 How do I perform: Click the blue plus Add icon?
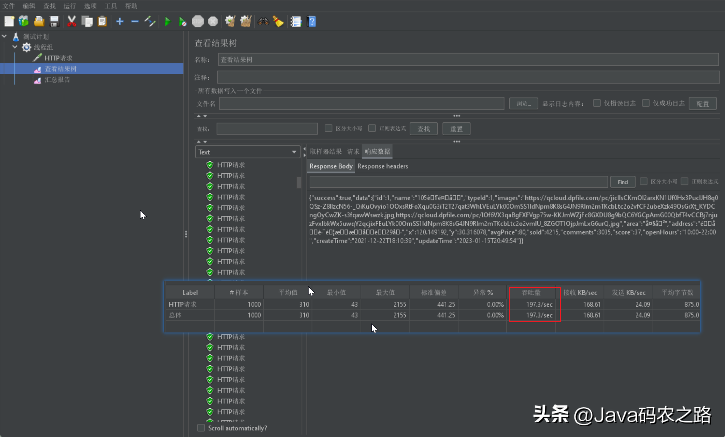pyautogui.click(x=120, y=22)
